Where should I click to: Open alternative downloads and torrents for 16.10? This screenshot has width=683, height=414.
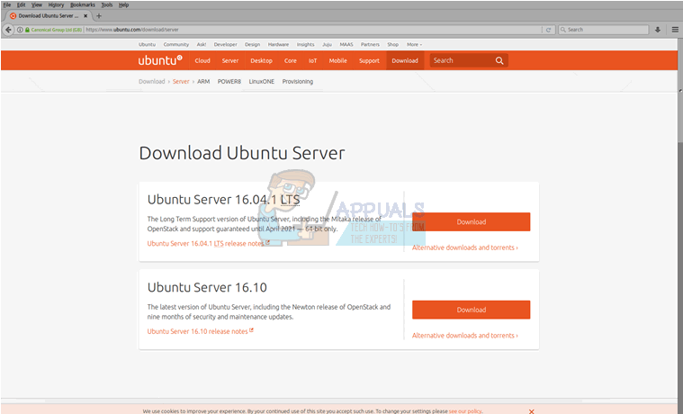pos(464,336)
